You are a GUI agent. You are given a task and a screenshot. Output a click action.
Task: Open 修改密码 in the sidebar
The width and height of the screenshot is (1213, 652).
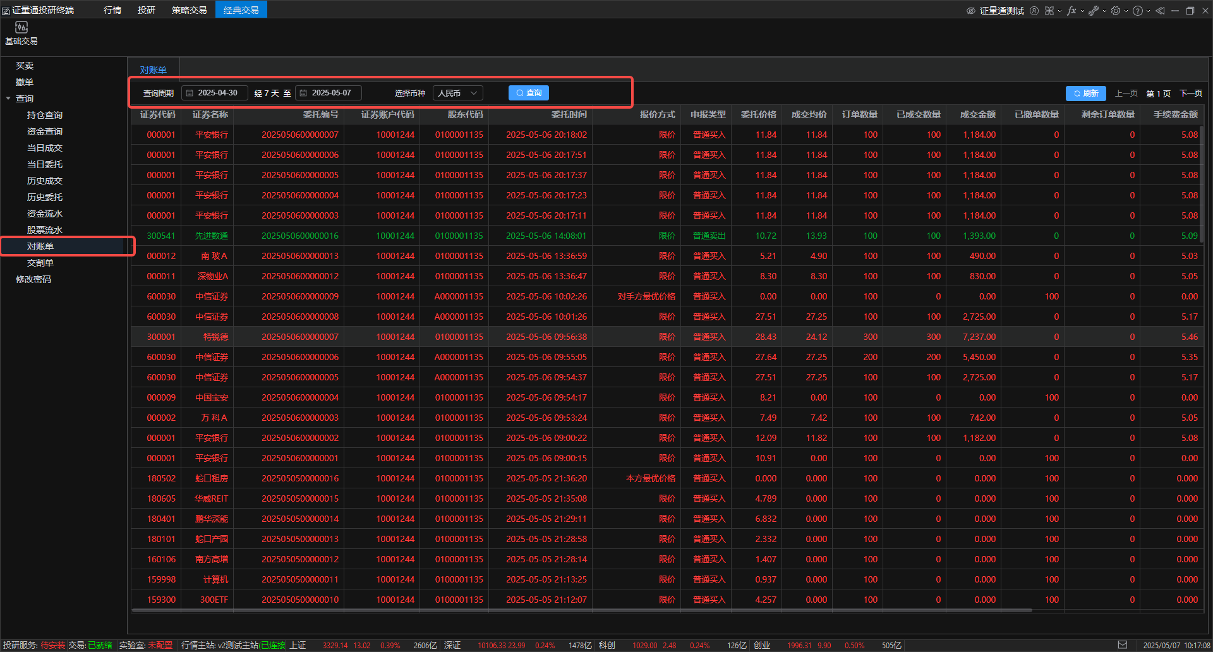[x=33, y=279]
